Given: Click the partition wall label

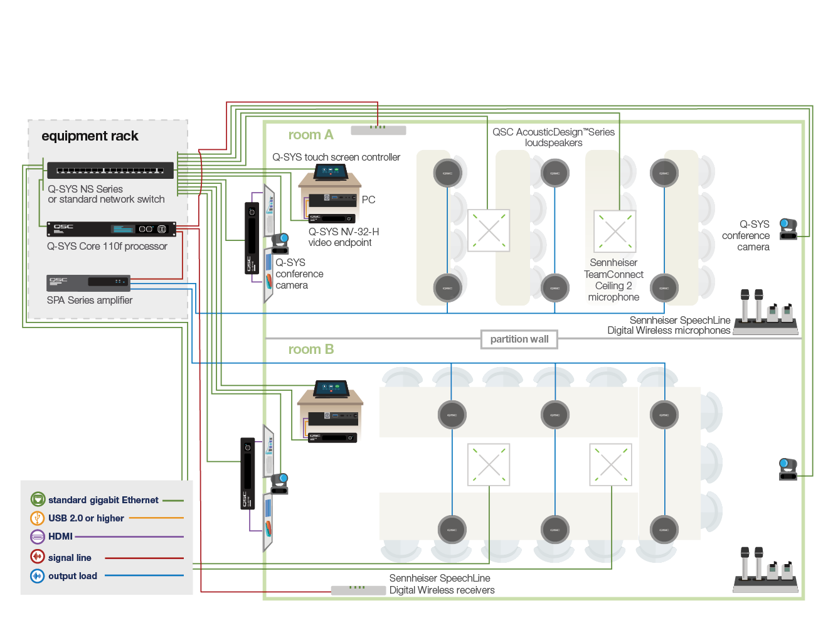Looking at the screenshot, I should [519, 339].
